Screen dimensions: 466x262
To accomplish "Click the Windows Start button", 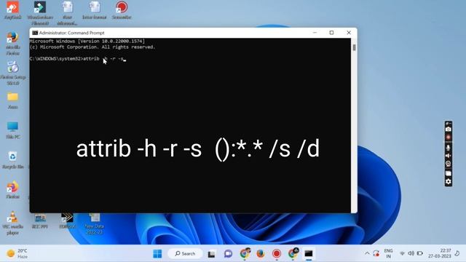I will 157,254.
